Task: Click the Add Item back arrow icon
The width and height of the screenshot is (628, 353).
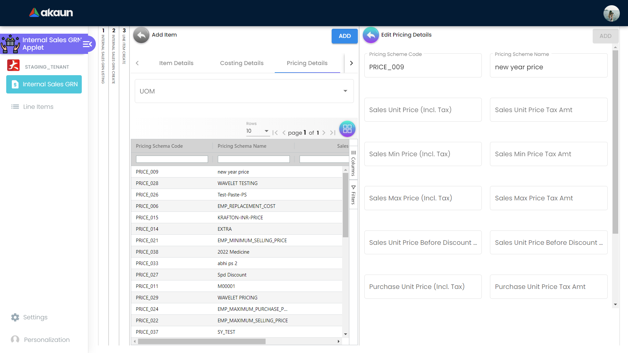Action: pyautogui.click(x=141, y=35)
